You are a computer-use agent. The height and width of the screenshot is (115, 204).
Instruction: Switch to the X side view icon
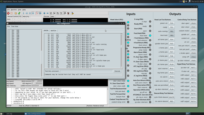[x=58, y=13]
